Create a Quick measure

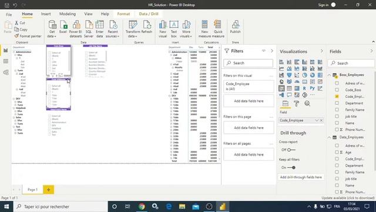click(218, 29)
